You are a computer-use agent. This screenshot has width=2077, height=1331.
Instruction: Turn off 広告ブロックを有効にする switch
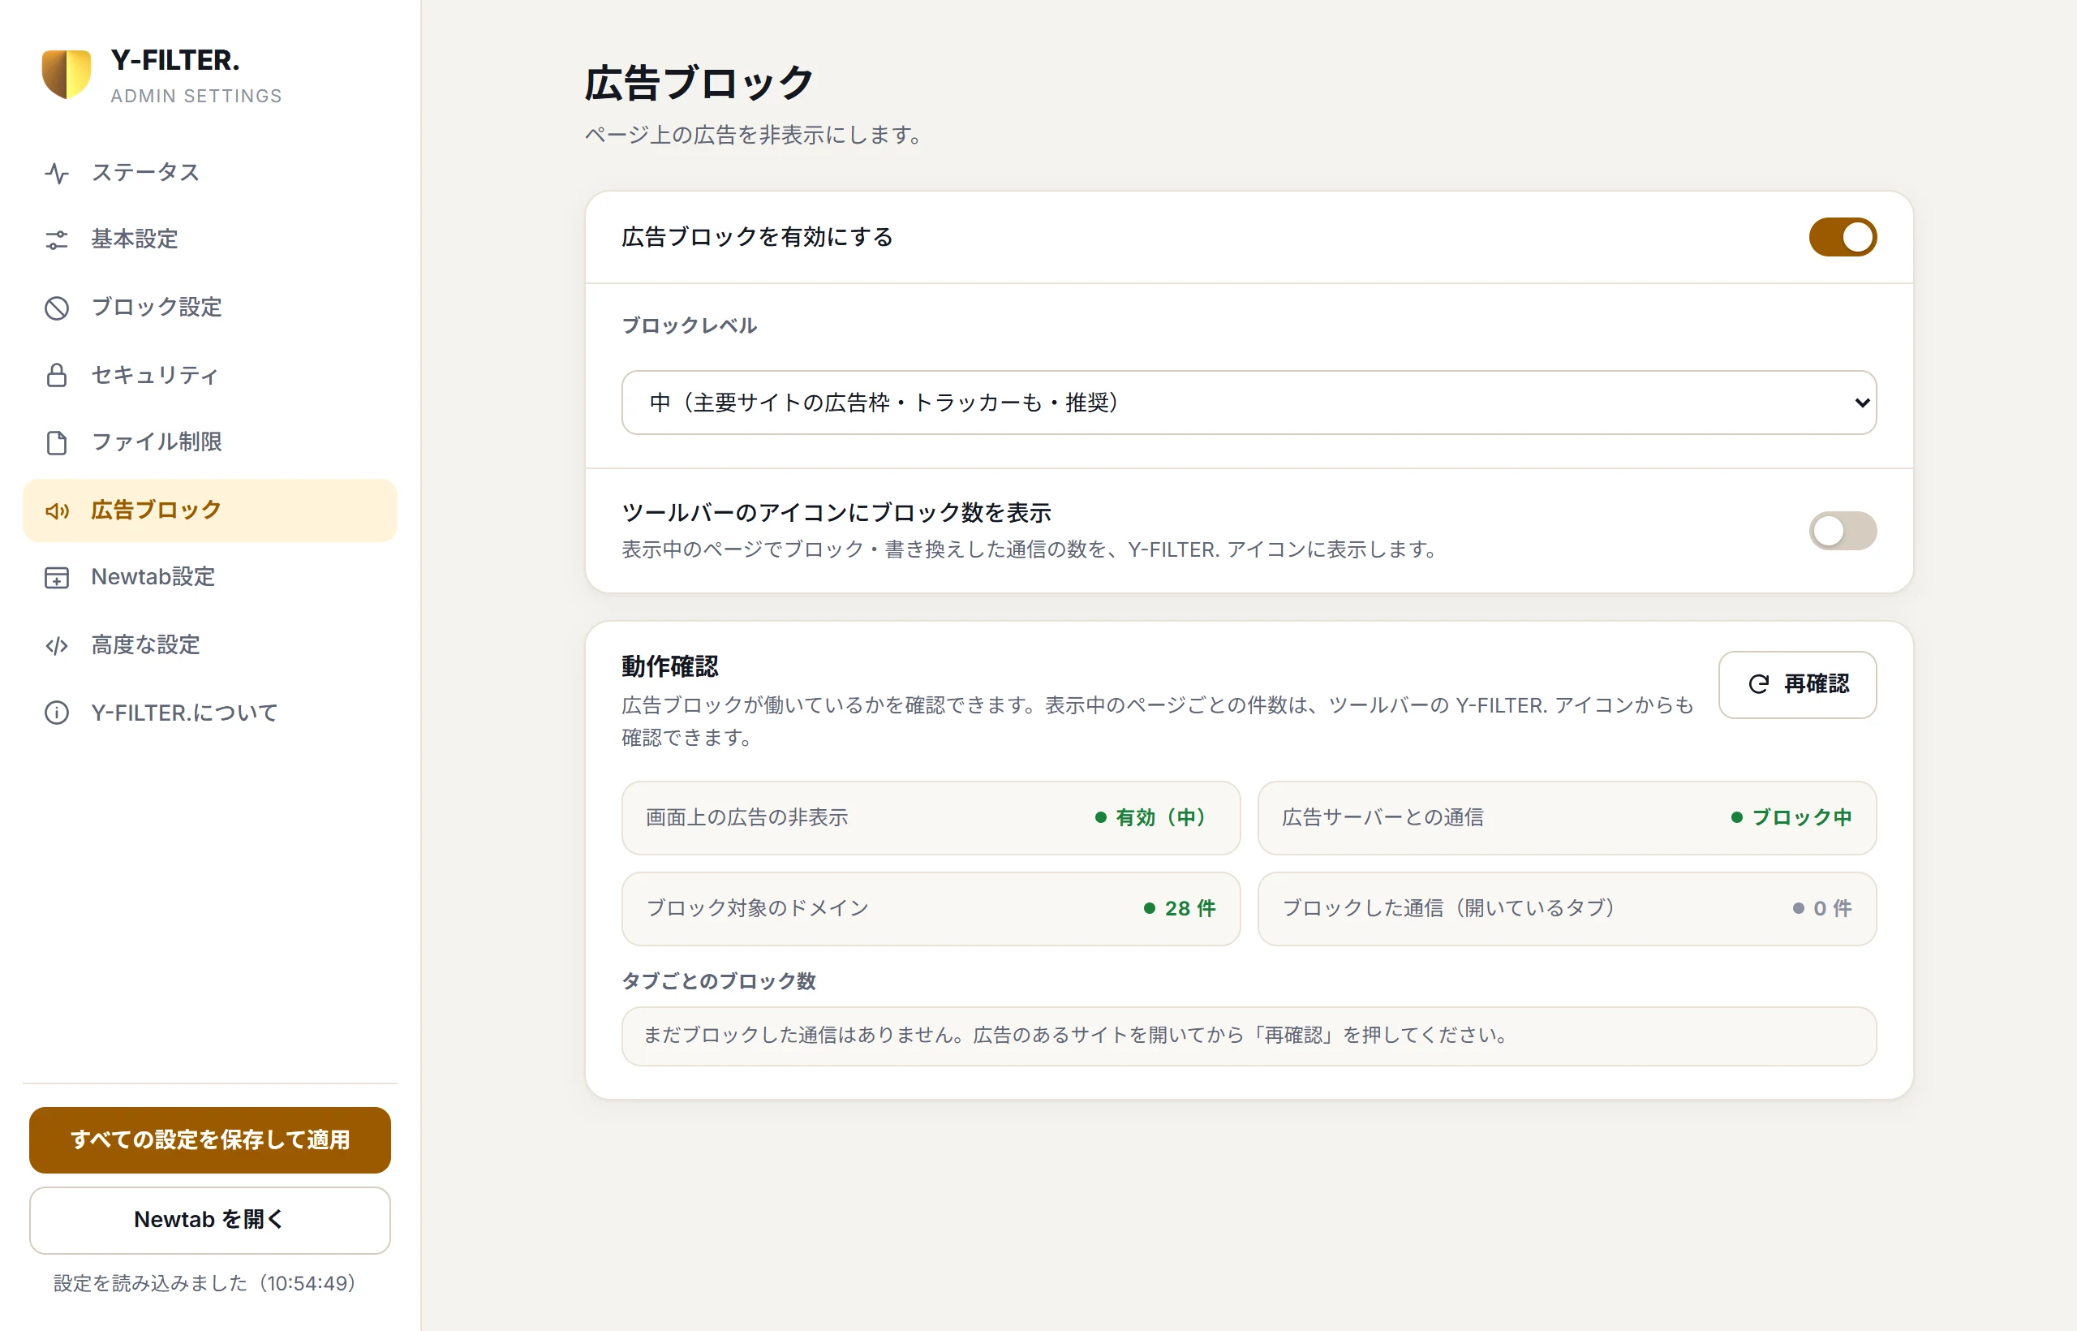(1843, 237)
